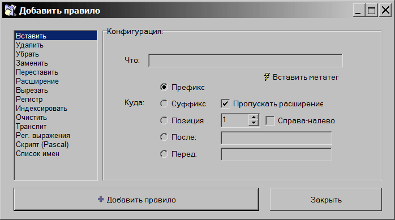Select the Список имен rule
Image resolution: width=395 pixels, height=220 pixels.
pyautogui.click(x=55, y=154)
